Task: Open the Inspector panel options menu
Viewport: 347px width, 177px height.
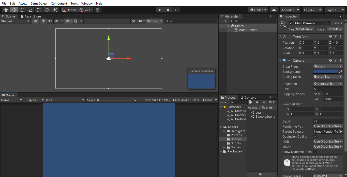Action: (x=343, y=16)
